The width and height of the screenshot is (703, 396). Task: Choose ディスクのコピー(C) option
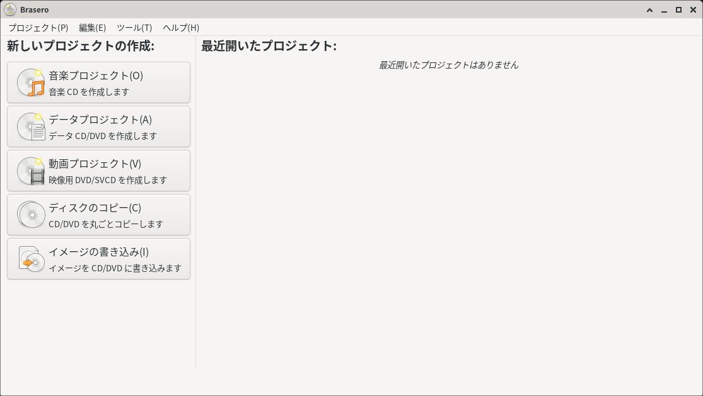pyautogui.click(x=98, y=215)
